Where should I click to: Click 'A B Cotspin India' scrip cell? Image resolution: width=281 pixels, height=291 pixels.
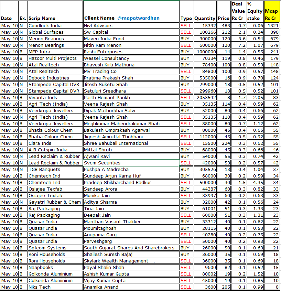pos(55,150)
